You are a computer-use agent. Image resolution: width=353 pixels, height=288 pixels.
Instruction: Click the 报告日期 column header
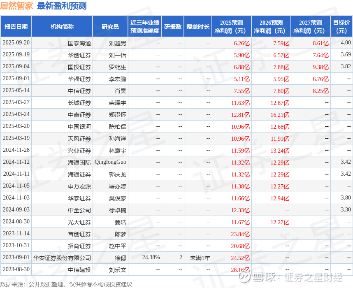coord(16,27)
